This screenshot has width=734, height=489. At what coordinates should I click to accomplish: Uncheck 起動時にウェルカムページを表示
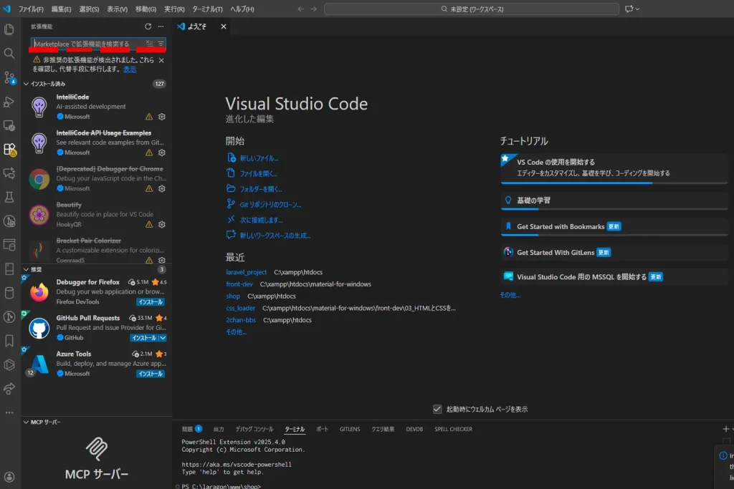pyautogui.click(x=437, y=408)
